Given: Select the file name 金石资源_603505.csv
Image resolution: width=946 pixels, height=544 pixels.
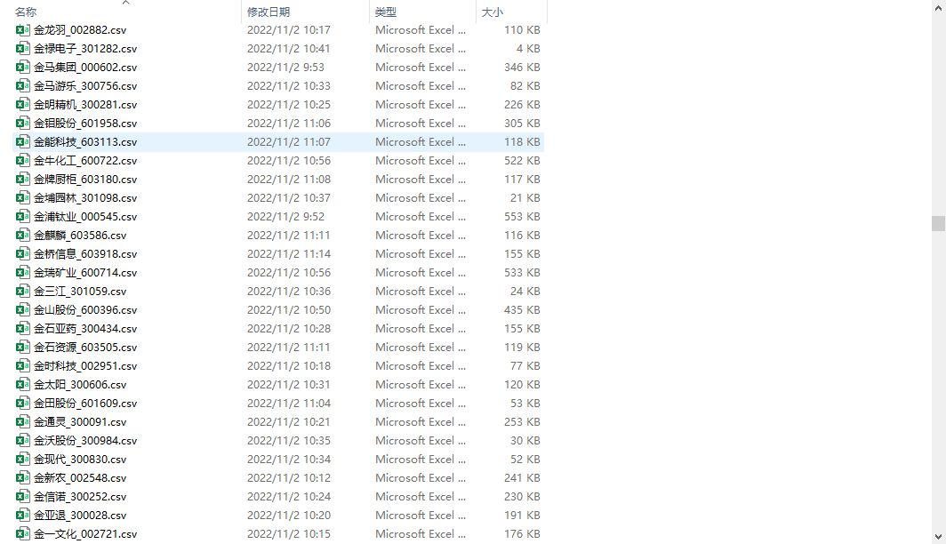Looking at the screenshot, I should pyautogui.click(x=84, y=348).
